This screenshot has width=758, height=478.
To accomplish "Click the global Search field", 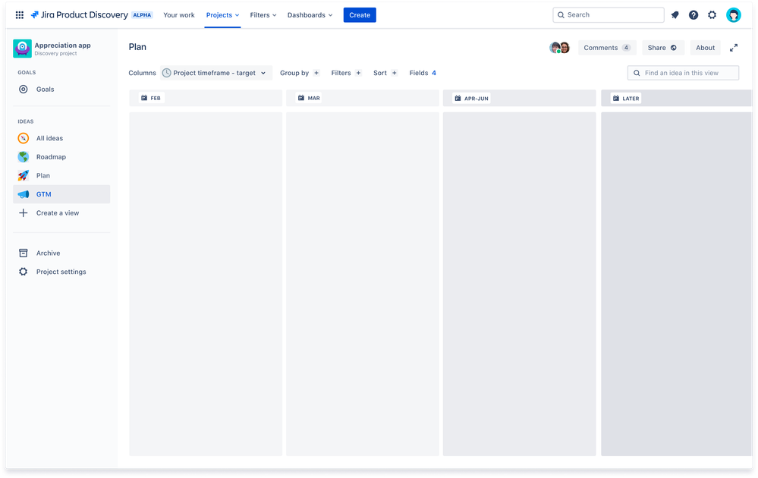I will [608, 15].
